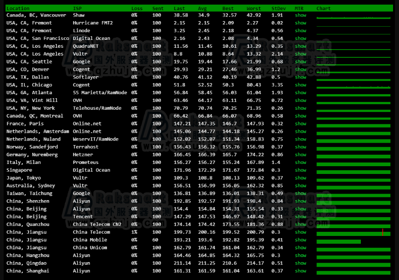Open show link for Atlanta row
Screen dimensions: 399x280
pos(301,93)
